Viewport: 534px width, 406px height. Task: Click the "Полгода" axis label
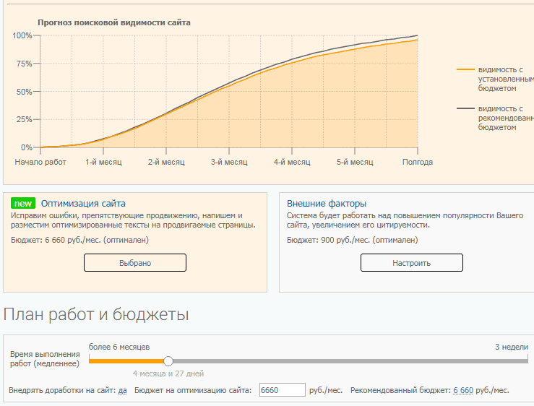[x=418, y=163]
